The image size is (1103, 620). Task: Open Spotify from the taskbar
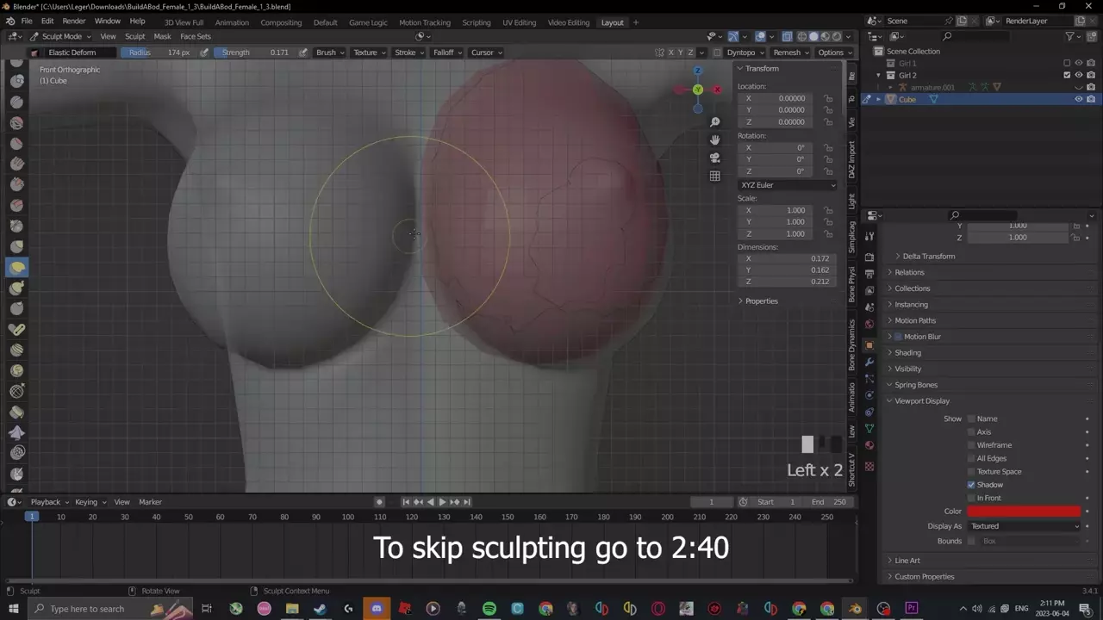tap(489, 609)
